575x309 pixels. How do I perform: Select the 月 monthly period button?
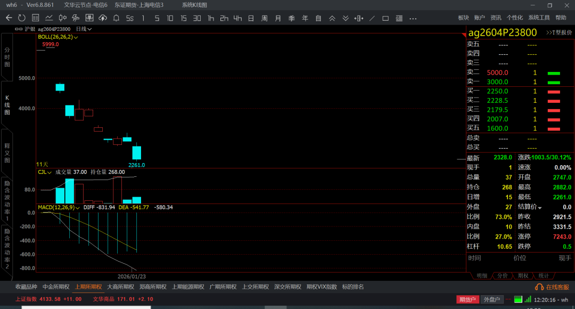pos(278,18)
